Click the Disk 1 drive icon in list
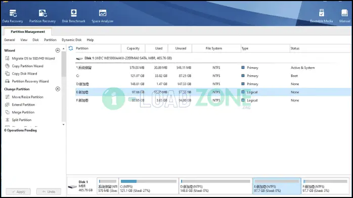 [79, 59]
